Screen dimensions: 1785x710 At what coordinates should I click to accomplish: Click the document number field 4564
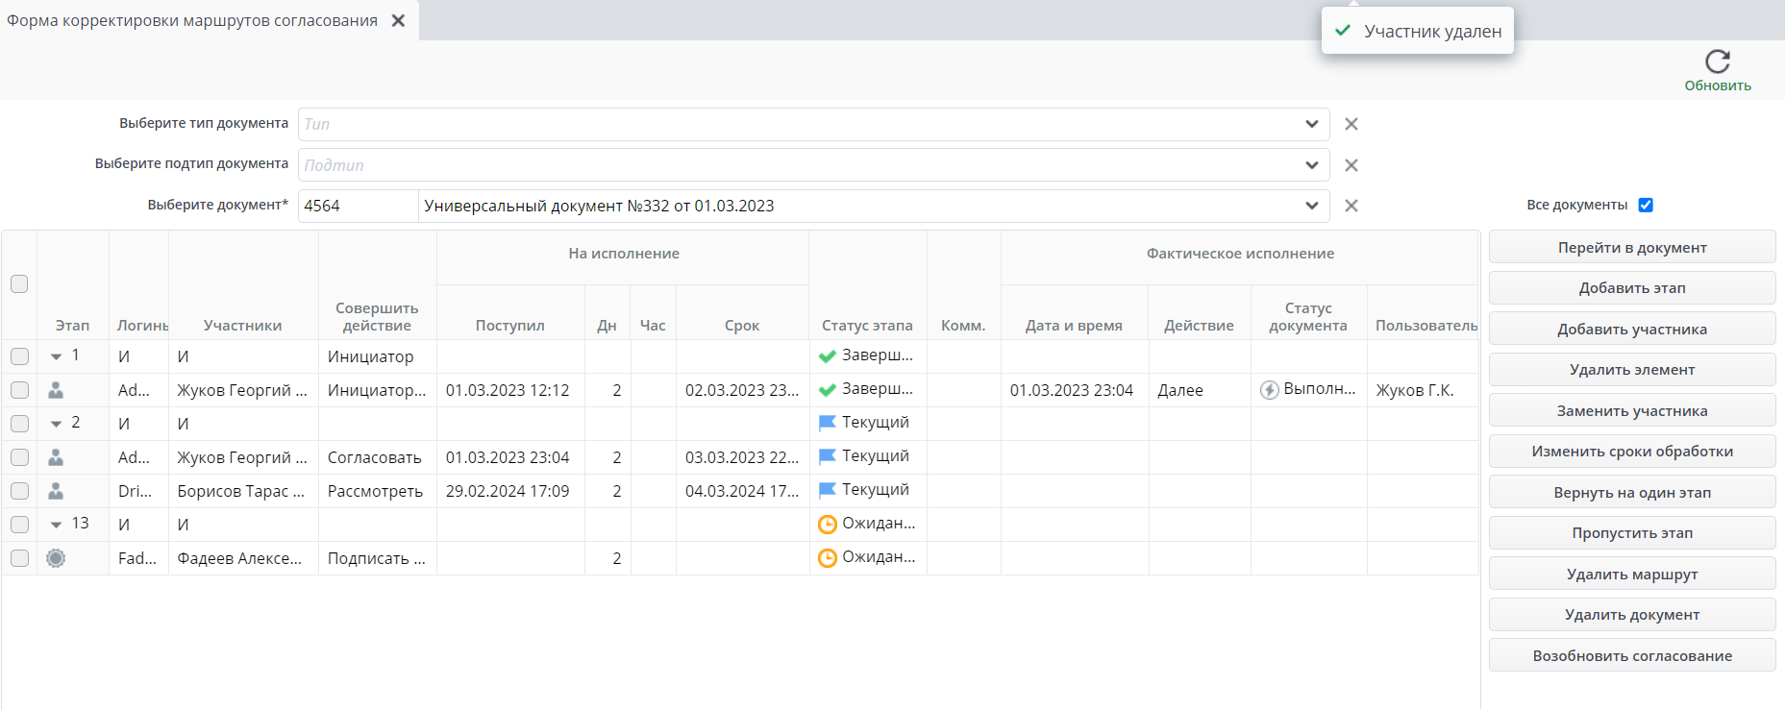click(358, 206)
